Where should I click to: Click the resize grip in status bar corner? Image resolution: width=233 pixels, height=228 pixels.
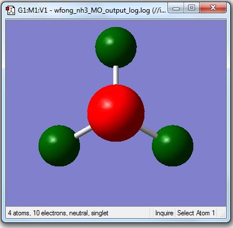click(x=222, y=215)
